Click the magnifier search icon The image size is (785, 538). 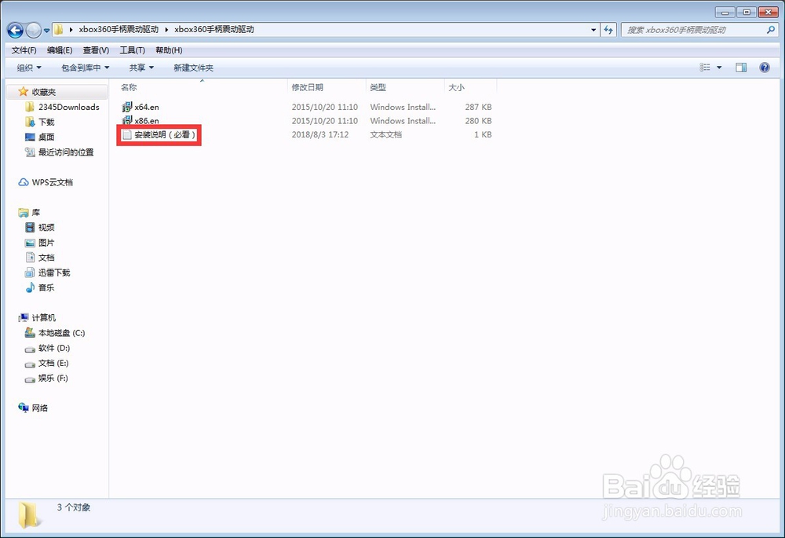[771, 30]
